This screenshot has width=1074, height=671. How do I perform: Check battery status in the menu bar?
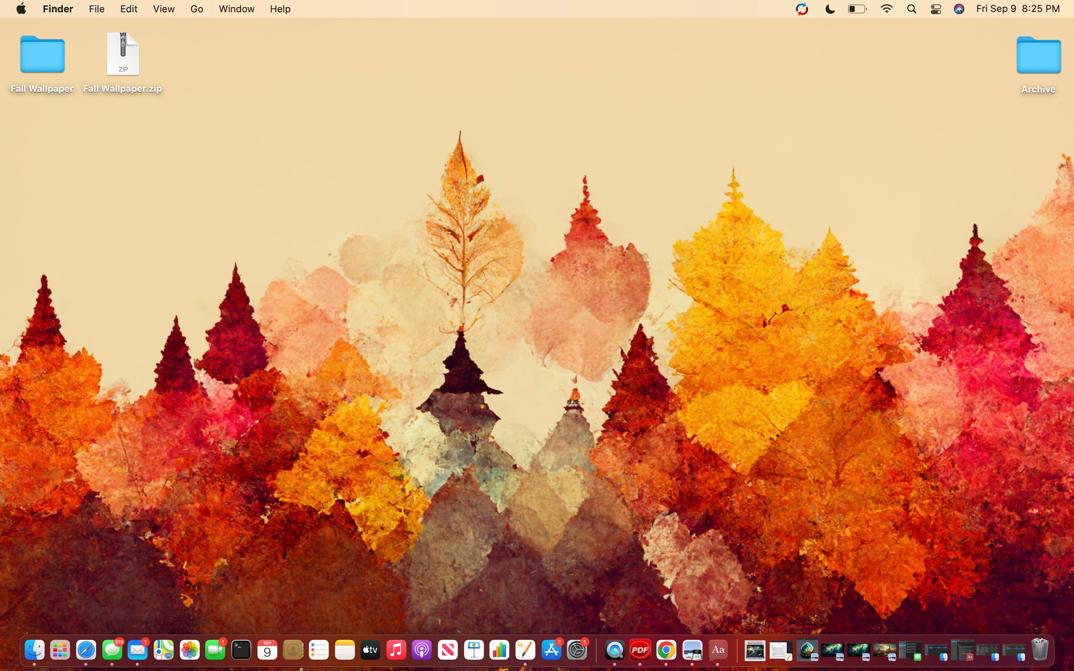click(857, 9)
